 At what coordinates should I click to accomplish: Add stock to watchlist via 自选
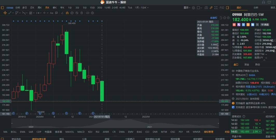coord(265,25)
